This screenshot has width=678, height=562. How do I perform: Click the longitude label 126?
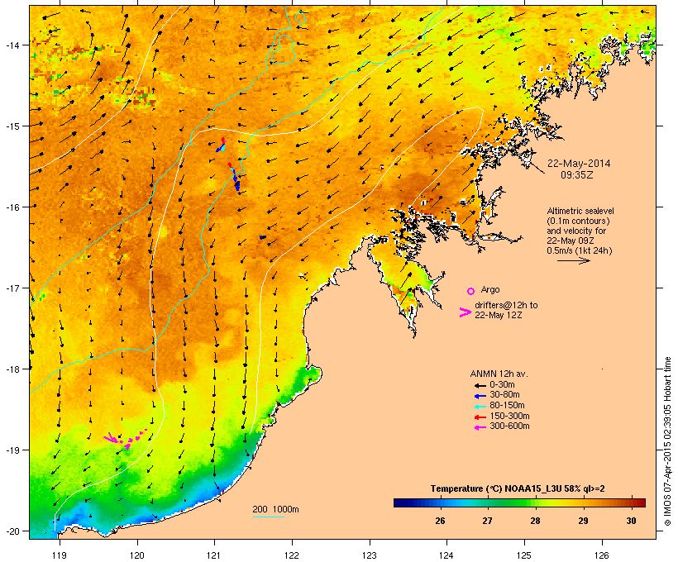[x=602, y=555]
